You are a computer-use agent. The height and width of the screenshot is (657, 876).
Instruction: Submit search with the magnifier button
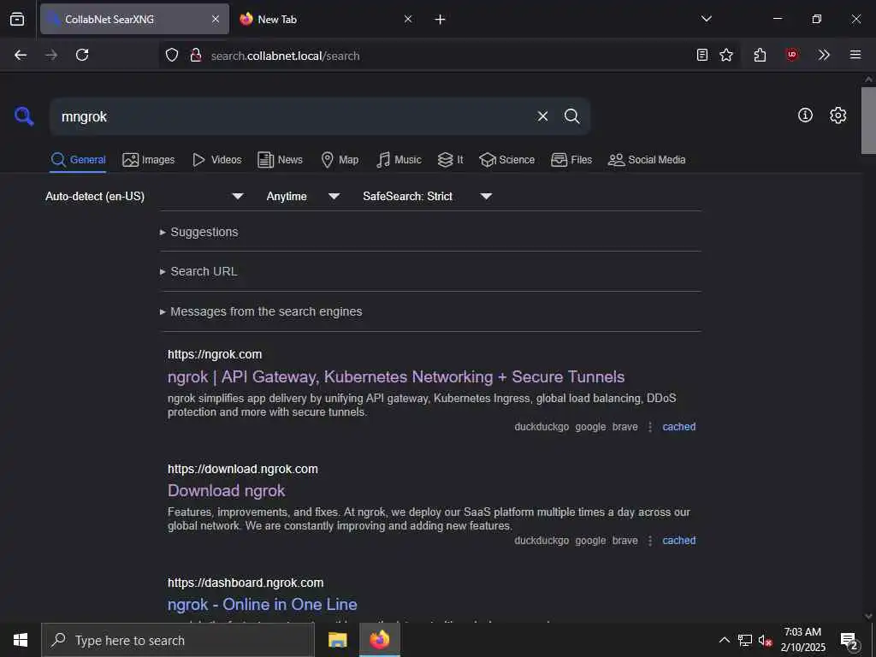click(571, 116)
